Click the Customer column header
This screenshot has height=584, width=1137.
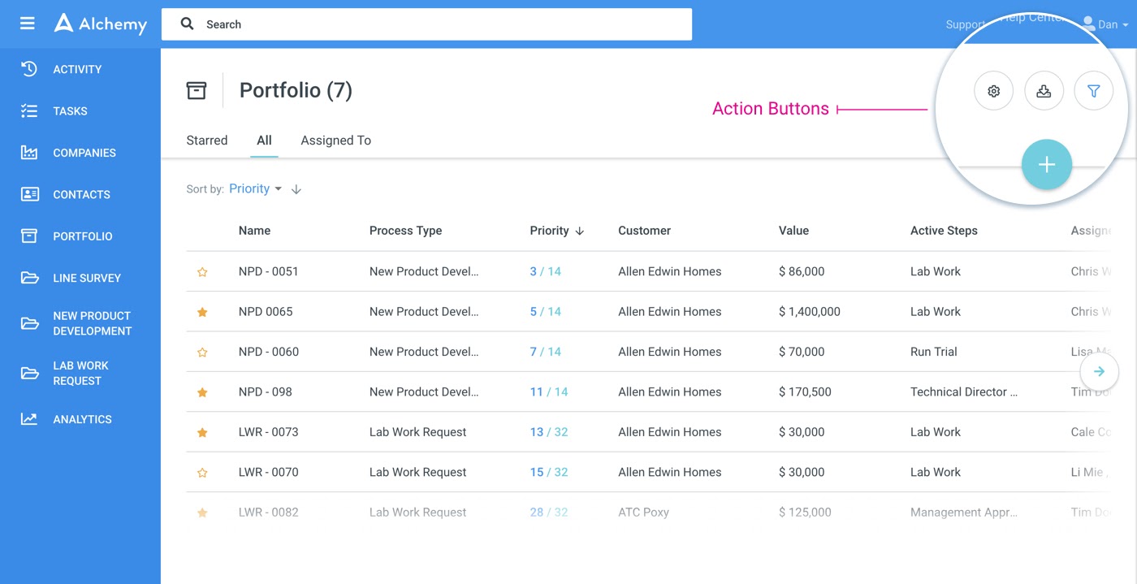644,231
